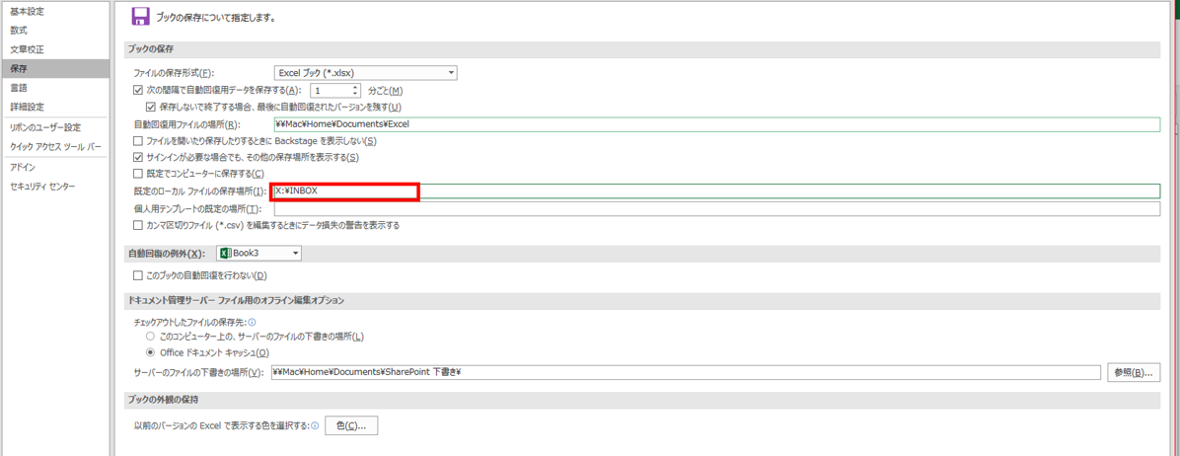Toggle このブックの自動回復を行わない checkbox
Screen dimensions: 1180x456
click(x=138, y=275)
